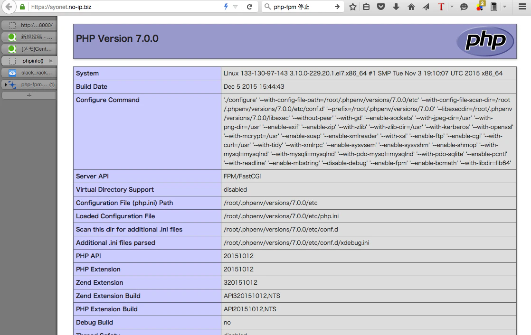Switch to the slack_rack… tab
Screen dimensions: 531x335
pyautogui.click(x=29, y=73)
